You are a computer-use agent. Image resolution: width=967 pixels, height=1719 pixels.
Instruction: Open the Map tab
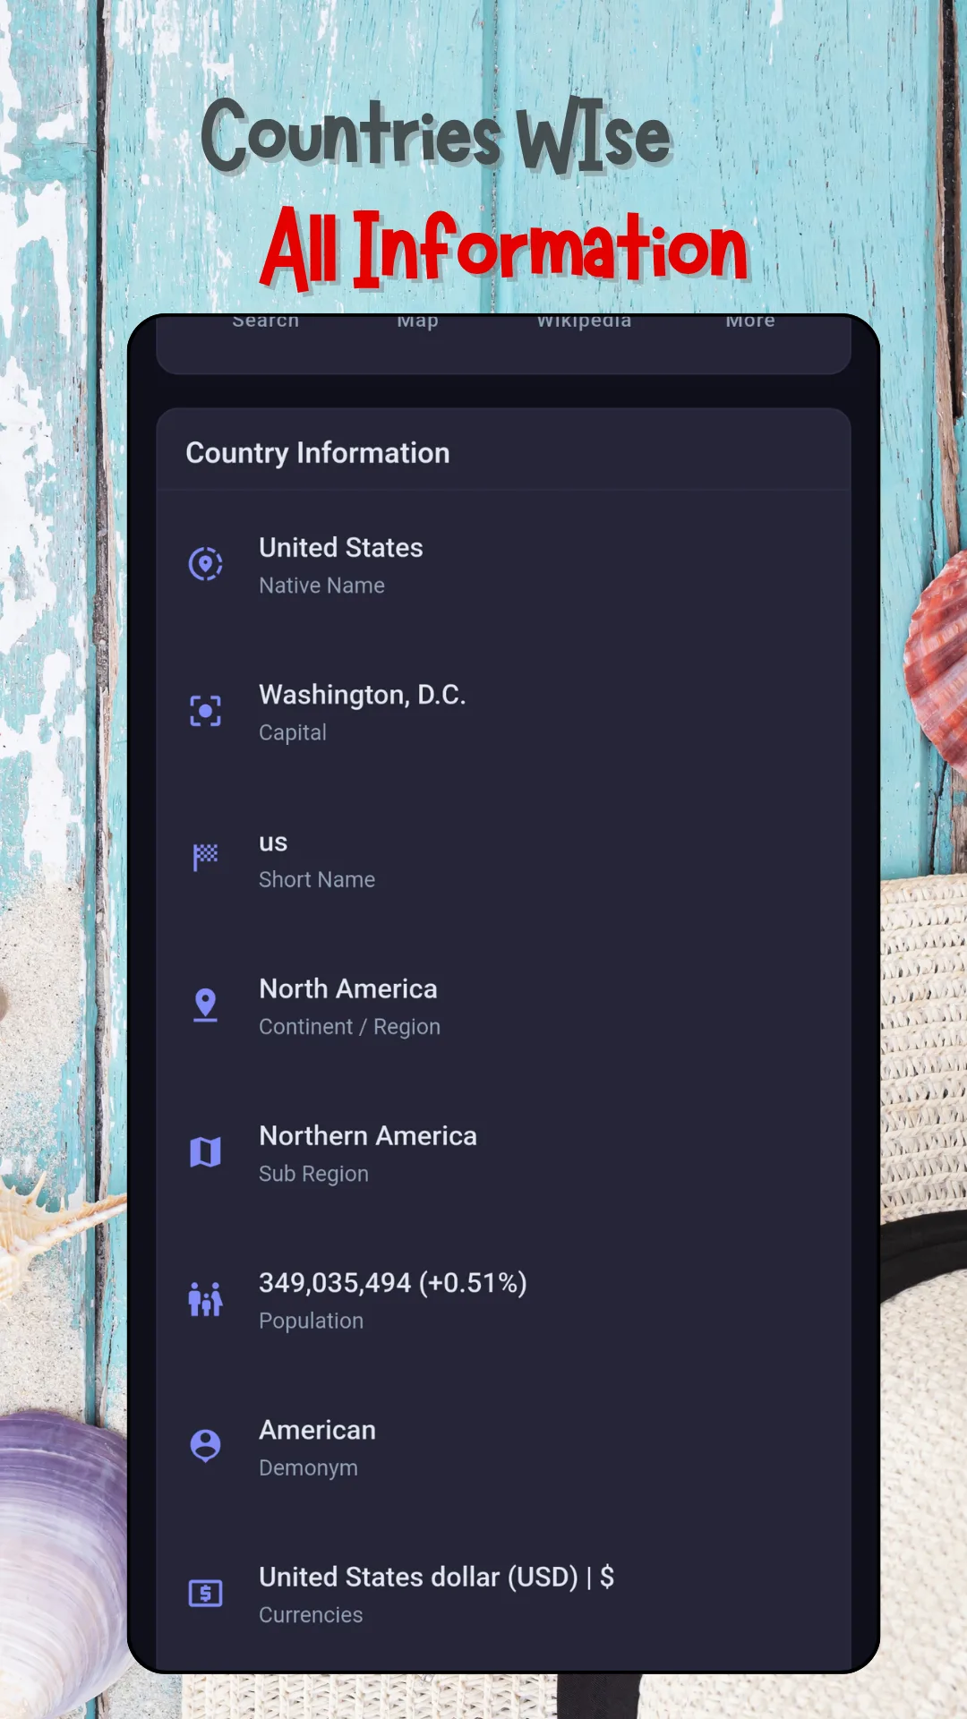click(x=418, y=321)
